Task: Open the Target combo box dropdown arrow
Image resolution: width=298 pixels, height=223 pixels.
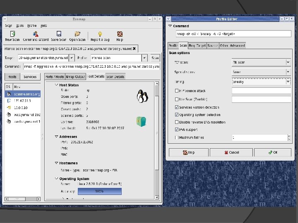Action: tap(72, 58)
